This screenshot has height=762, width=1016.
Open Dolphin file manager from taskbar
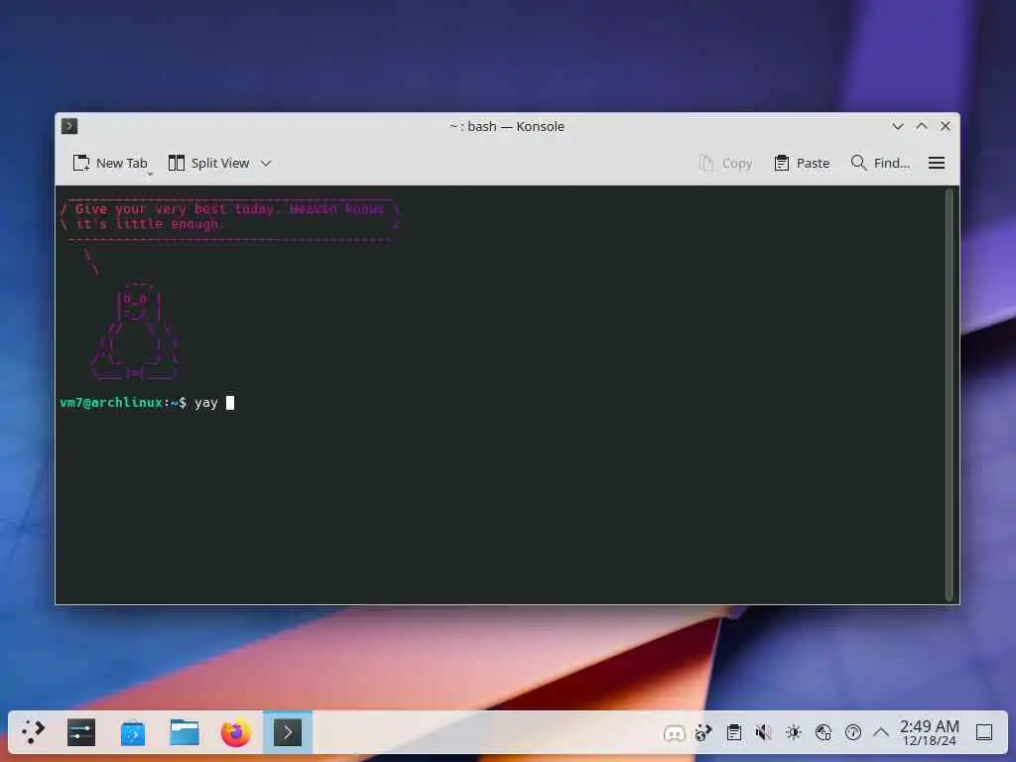(185, 732)
